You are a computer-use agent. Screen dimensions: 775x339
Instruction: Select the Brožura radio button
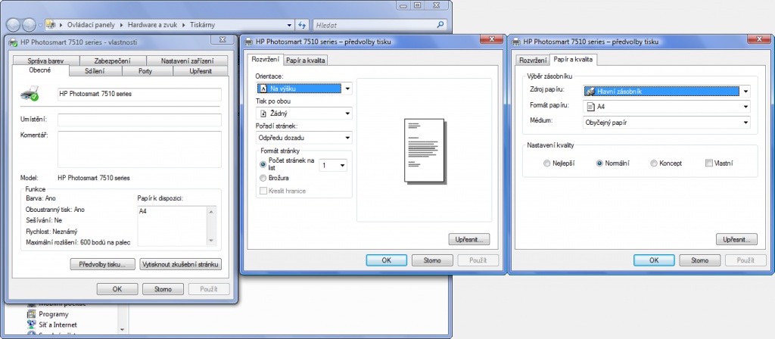click(263, 178)
